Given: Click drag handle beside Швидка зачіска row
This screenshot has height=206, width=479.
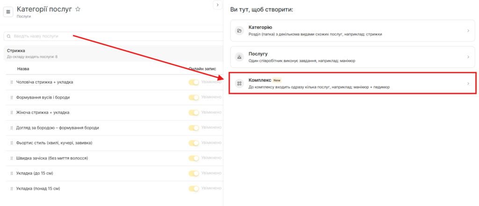Looking at the screenshot, I should (x=12, y=158).
